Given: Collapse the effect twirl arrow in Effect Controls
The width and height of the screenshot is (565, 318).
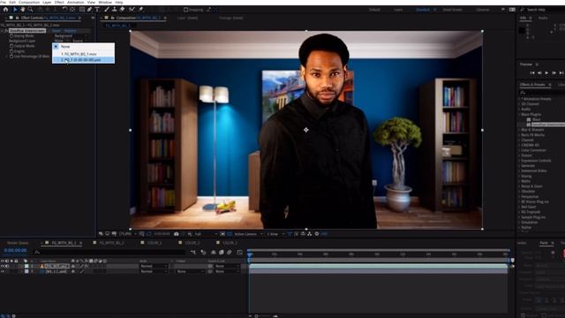Looking at the screenshot, I should (2, 31).
